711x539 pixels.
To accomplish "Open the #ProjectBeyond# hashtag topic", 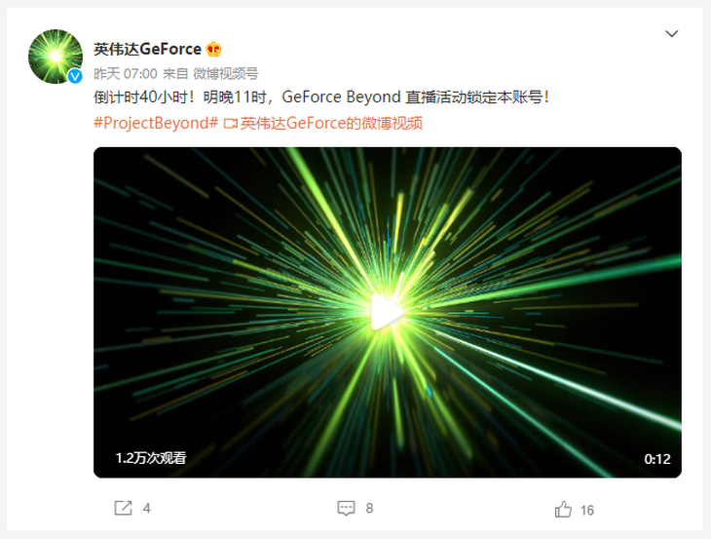I will pyautogui.click(x=156, y=123).
